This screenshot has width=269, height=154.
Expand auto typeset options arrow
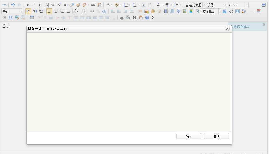(x=88, y=5)
